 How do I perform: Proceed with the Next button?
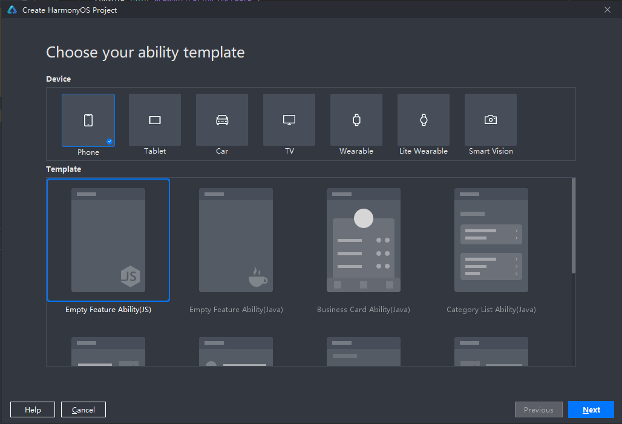pyautogui.click(x=591, y=409)
